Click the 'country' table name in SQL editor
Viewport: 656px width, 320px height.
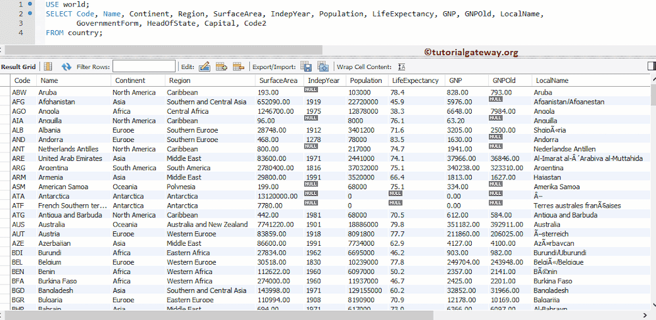(x=85, y=33)
